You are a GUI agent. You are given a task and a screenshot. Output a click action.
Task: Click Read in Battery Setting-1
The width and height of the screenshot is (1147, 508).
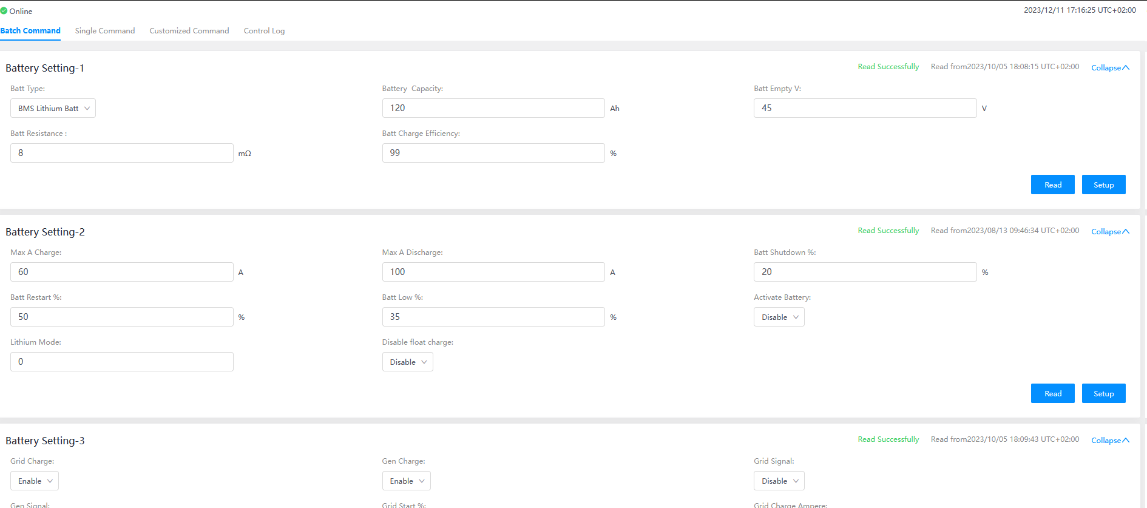(1053, 185)
